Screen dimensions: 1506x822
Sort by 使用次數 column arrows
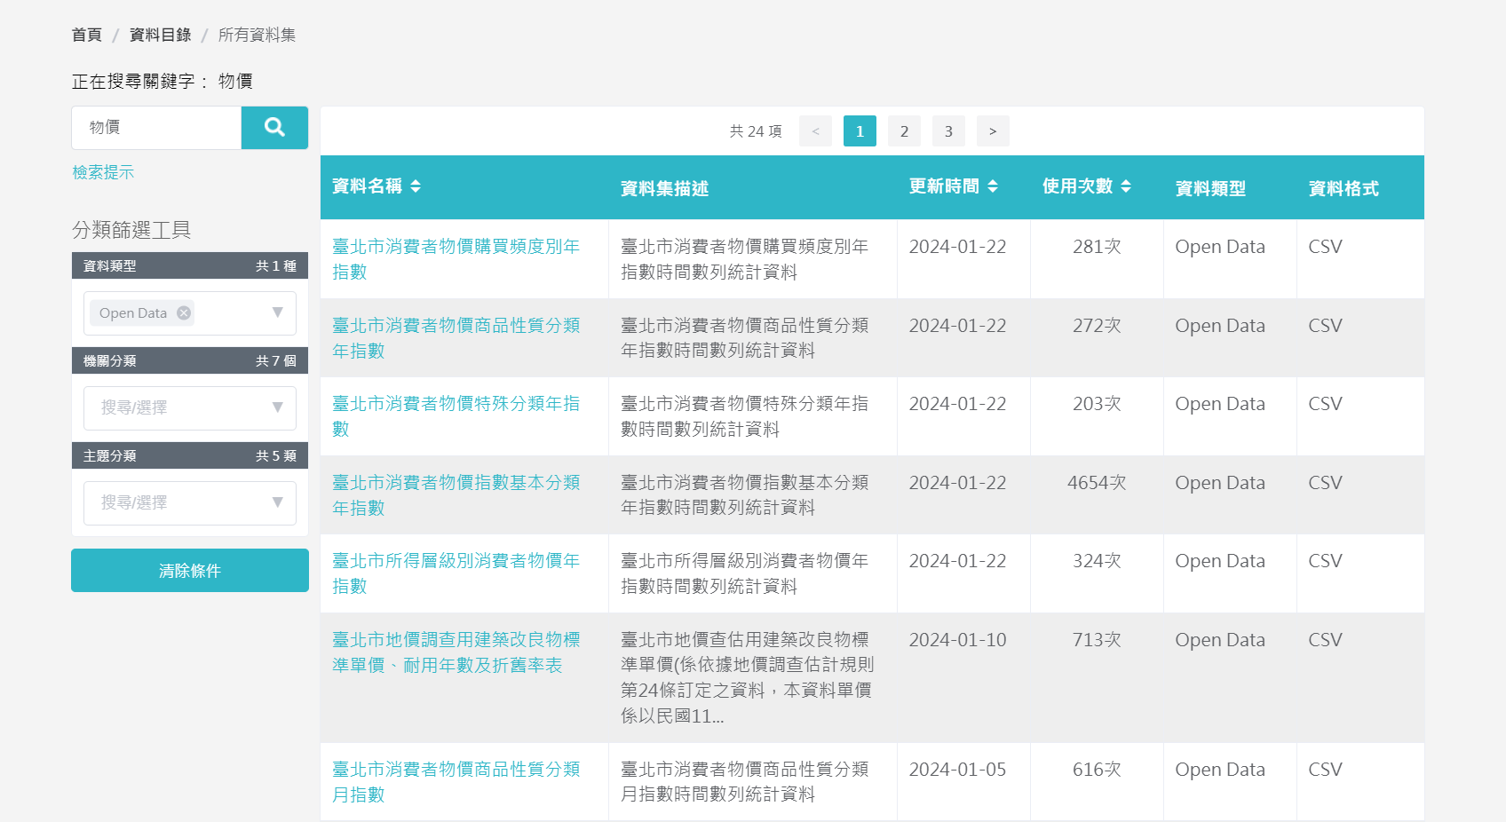(x=1126, y=186)
